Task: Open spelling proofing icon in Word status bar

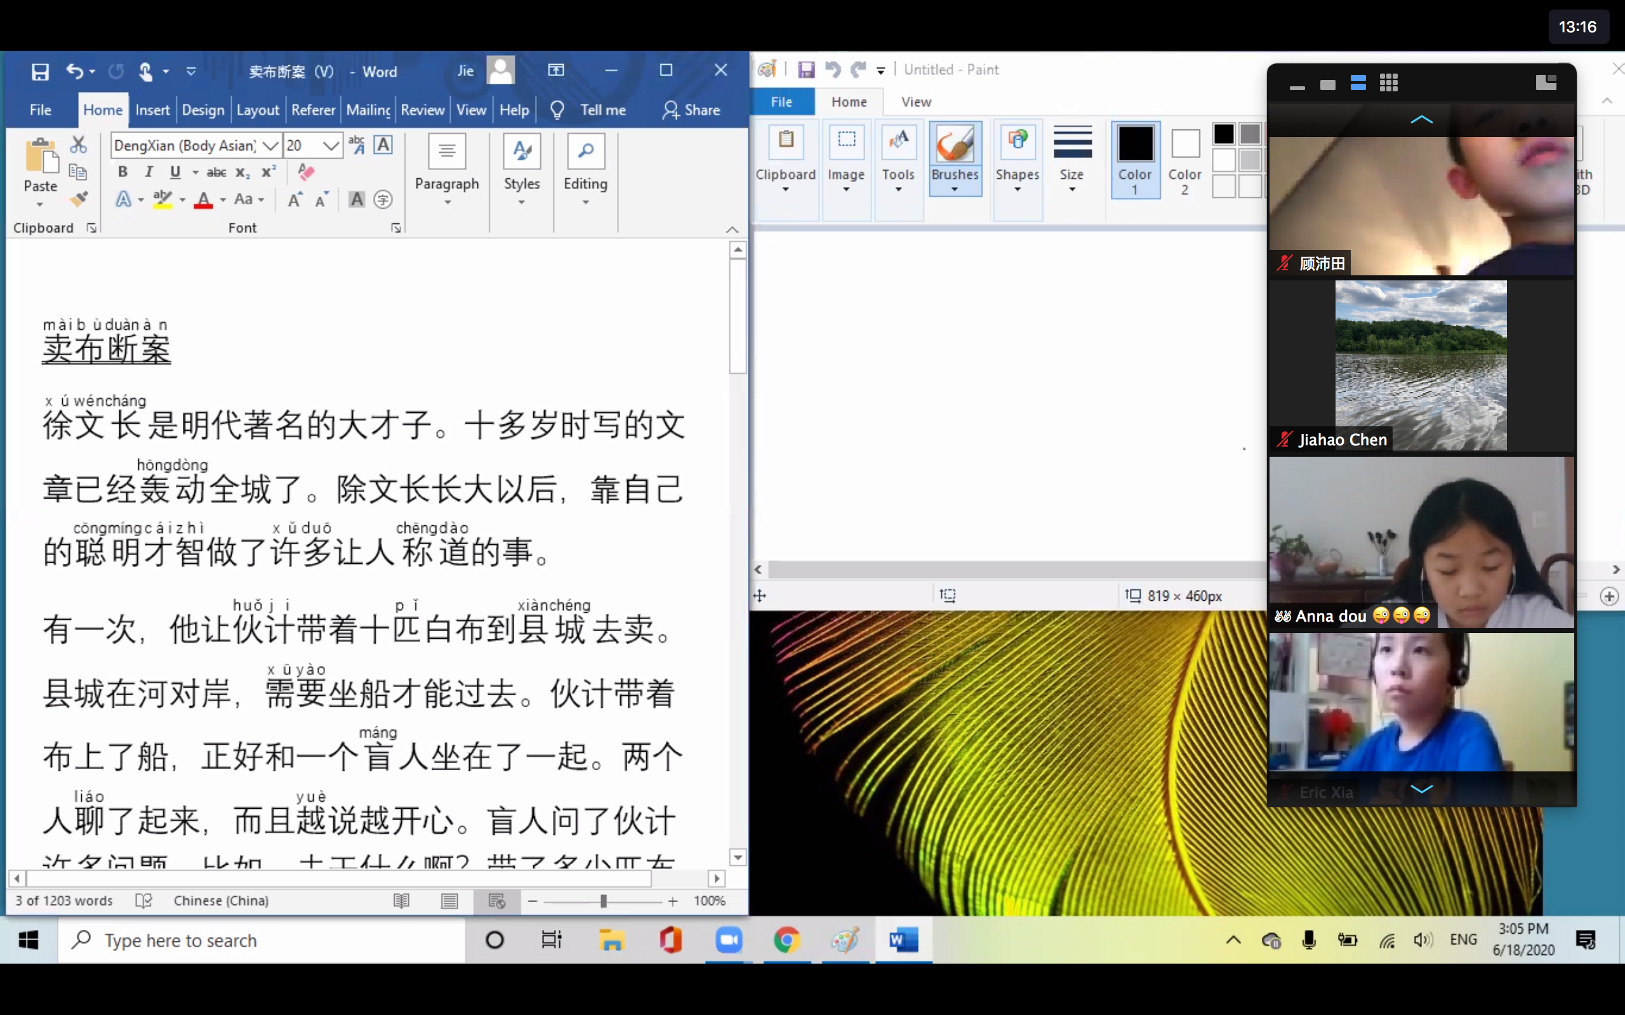Action: [143, 901]
